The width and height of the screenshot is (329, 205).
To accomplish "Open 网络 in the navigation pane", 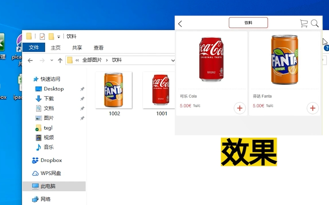I will 46,199.
